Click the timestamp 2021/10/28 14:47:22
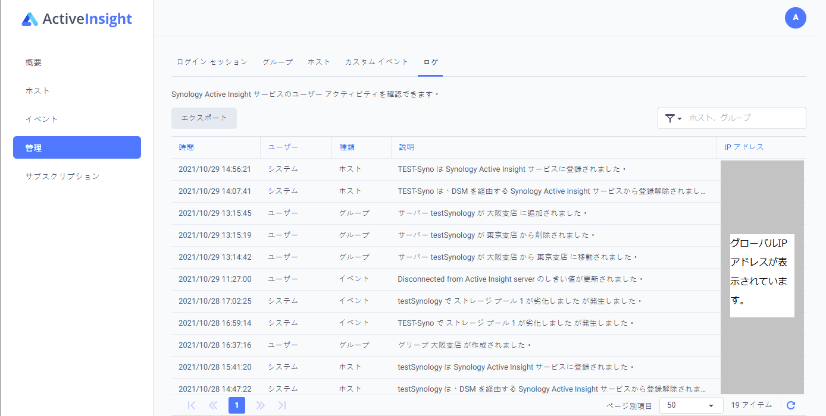 click(x=215, y=389)
